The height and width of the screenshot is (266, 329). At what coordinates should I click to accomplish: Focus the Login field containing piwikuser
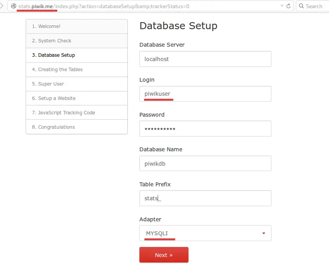click(x=205, y=94)
